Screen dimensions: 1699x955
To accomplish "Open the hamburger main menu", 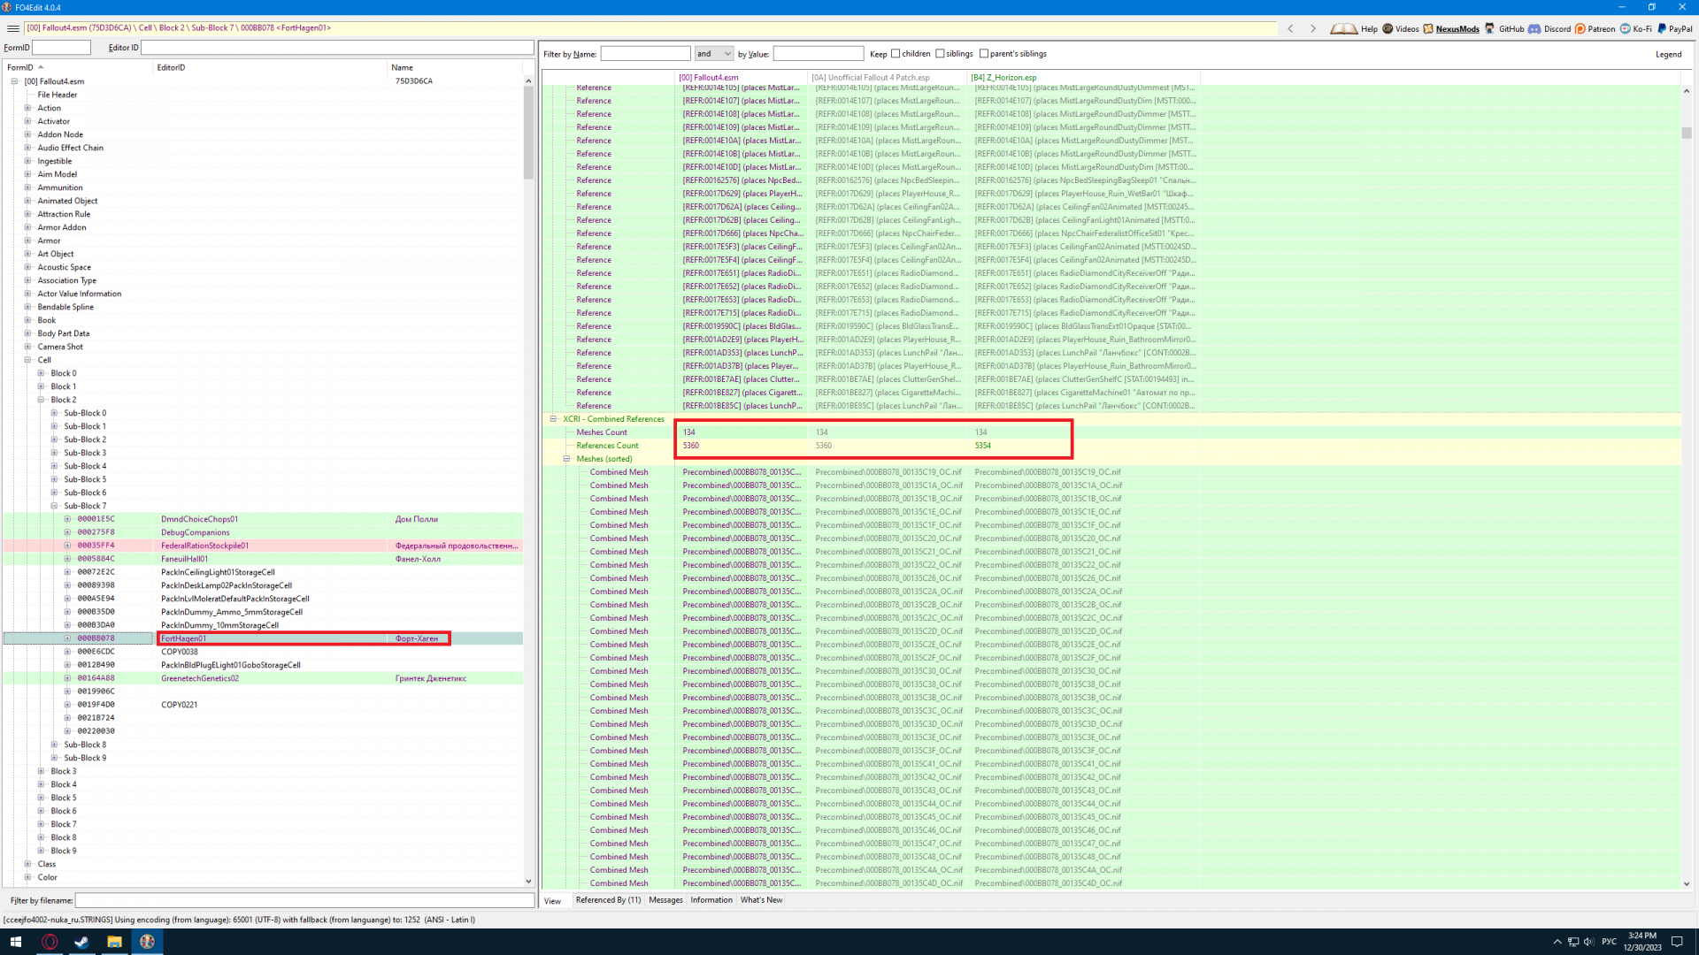I will tap(12, 28).
